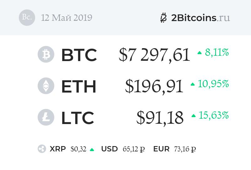This screenshot has height=170, width=251.
Task: Click the Ethereum diamond icon
Action: point(46,86)
